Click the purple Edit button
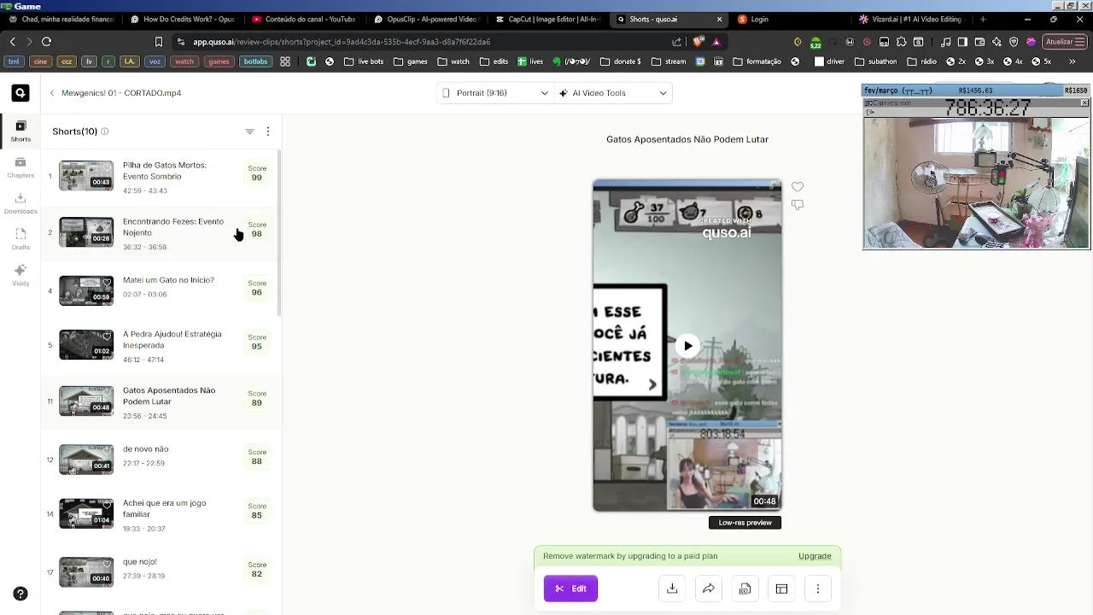1093x615 pixels. point(570,589)
